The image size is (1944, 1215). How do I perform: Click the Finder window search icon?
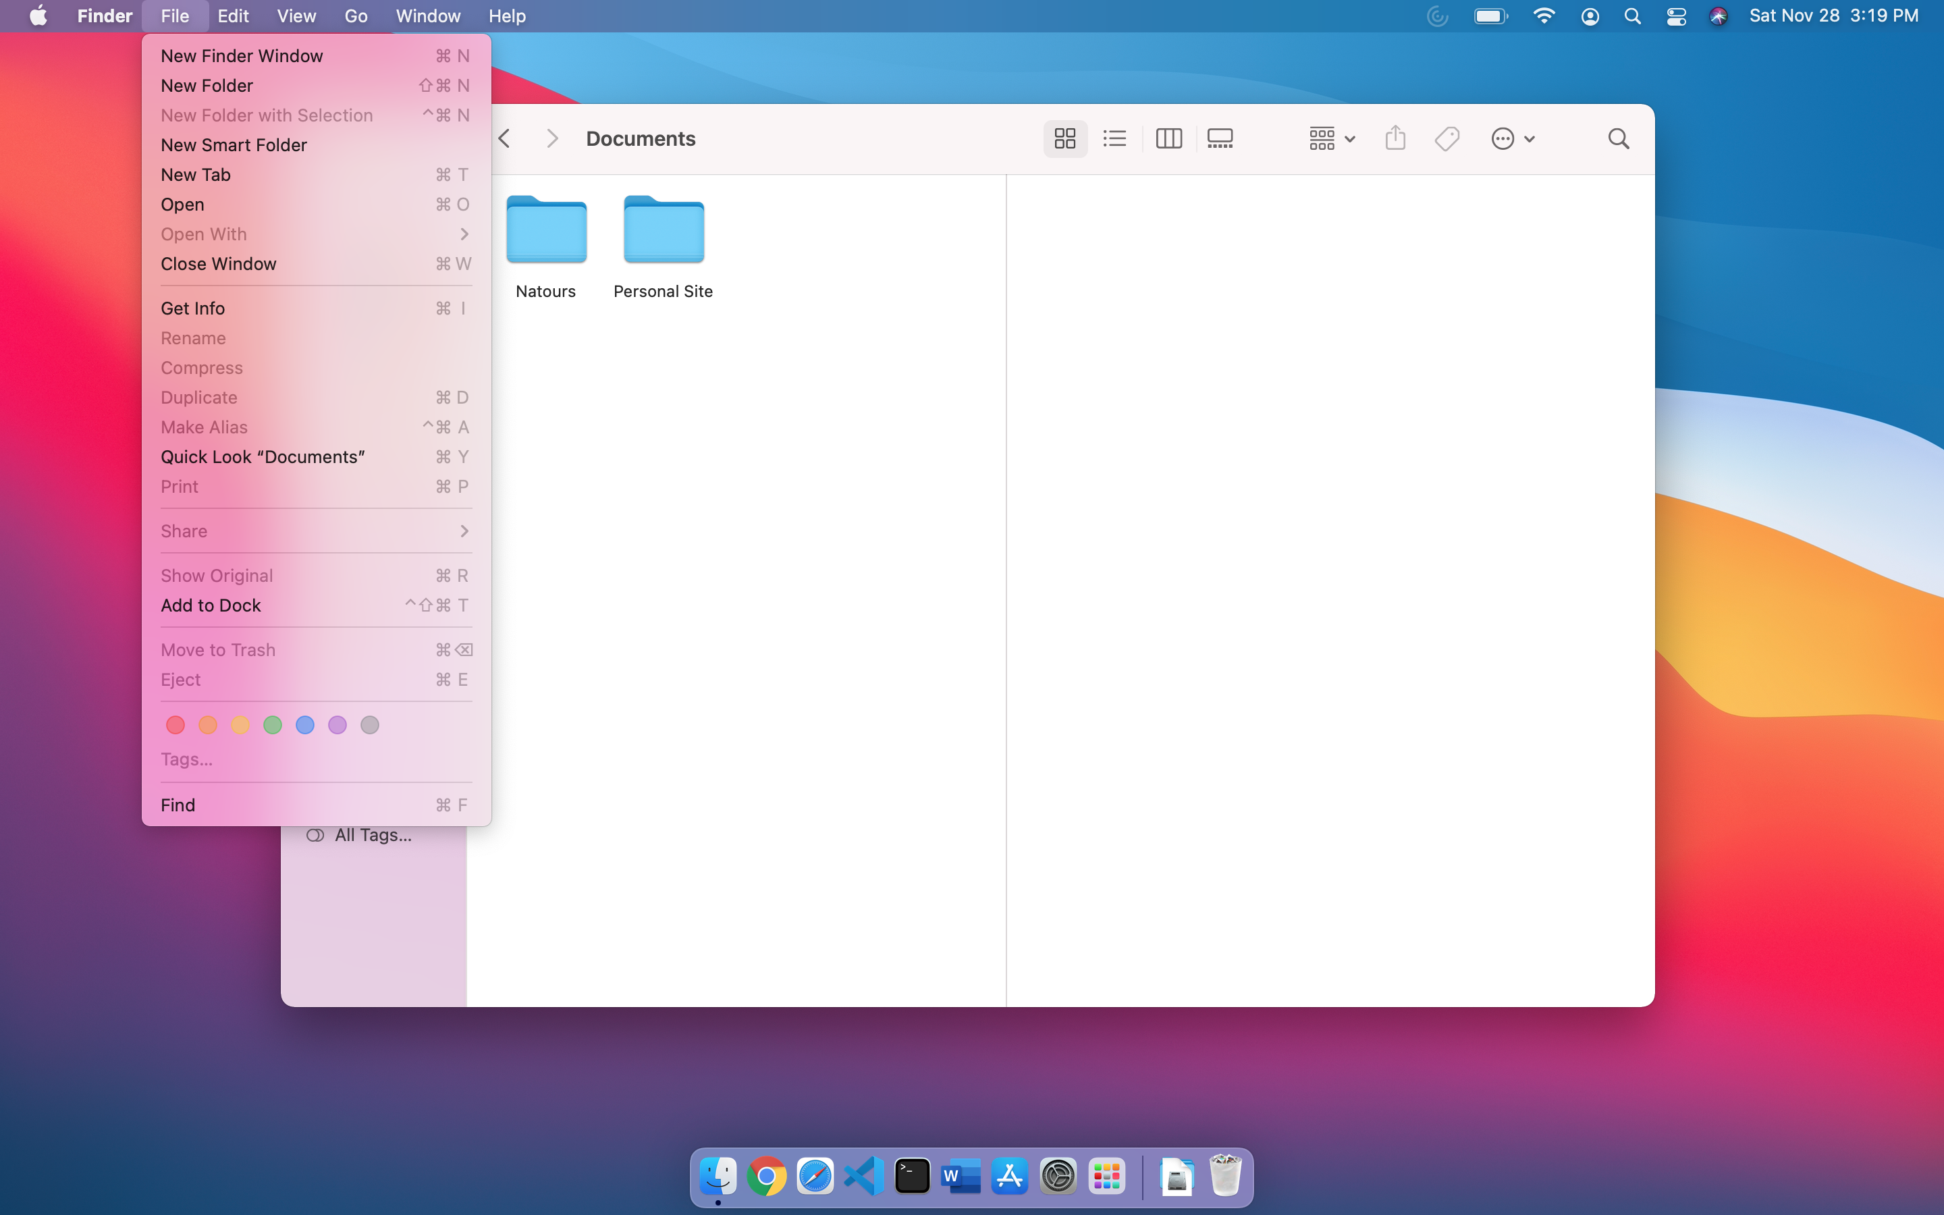[1619, 138]
